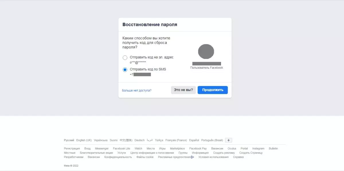This screenshot has height=171, width=344.
Task: Open the Facebook Lite footer link
Action: pyautogui.click(x=122, y=148)
